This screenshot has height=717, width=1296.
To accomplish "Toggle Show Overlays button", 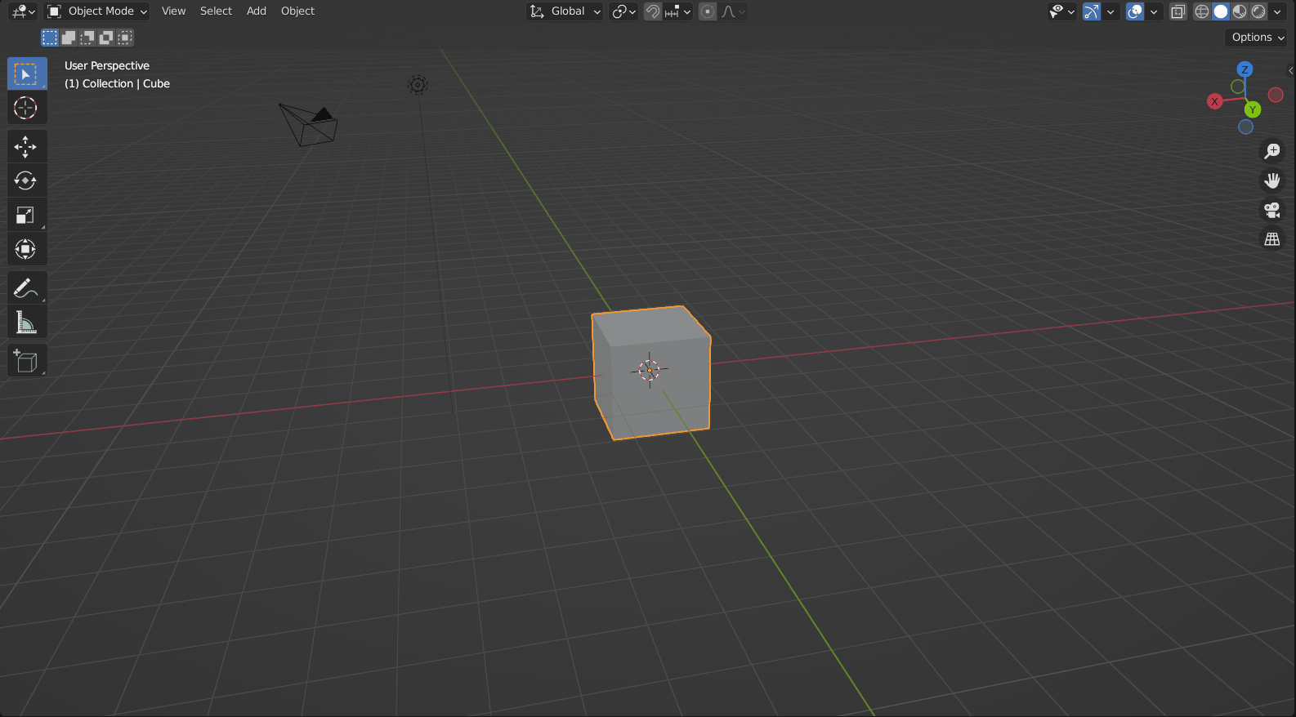I will click(1134, 11).
